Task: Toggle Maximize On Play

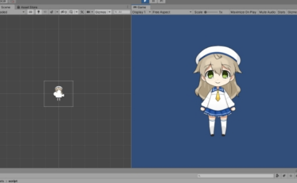Action: click(243, 12)
